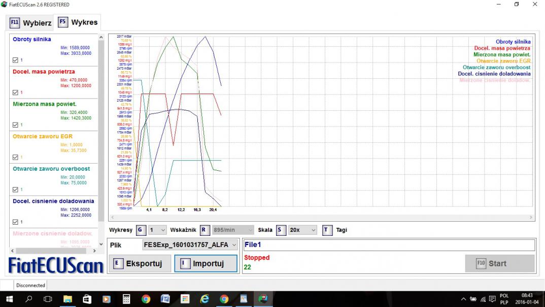Click the E key icon on Eksportuj
545x307 pixels.
point(118,263)
